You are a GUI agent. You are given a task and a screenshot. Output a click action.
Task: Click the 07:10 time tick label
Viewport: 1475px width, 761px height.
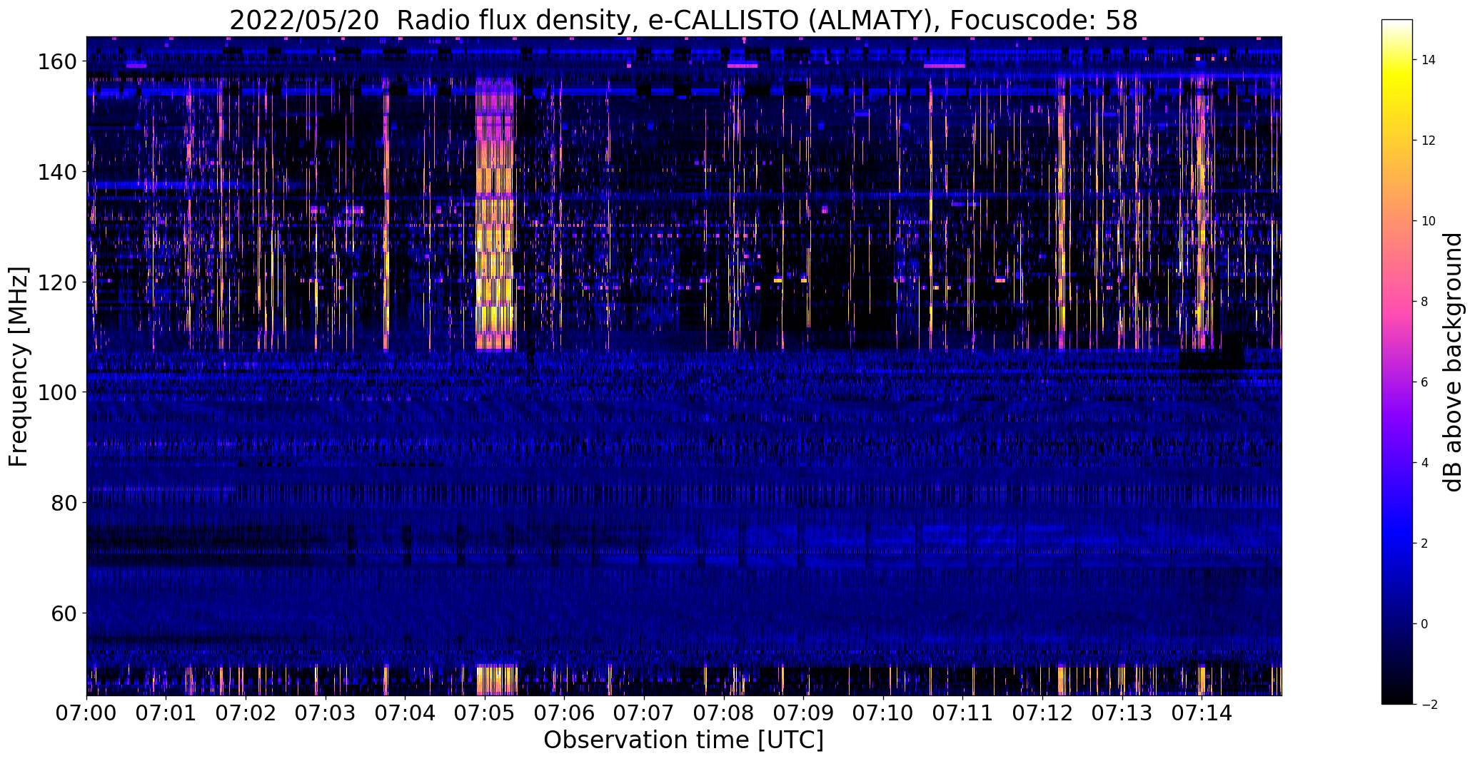(883, 712)
